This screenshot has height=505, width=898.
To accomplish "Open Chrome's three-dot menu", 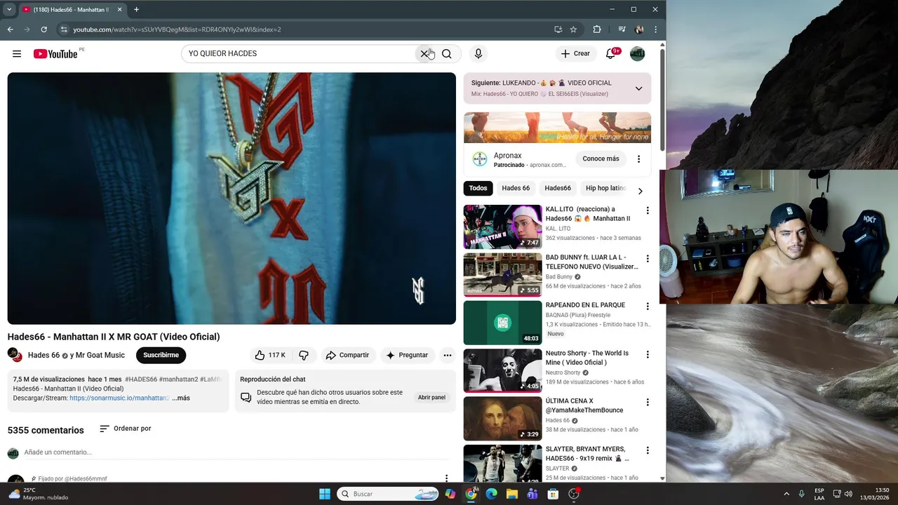I will coord(655,29).
